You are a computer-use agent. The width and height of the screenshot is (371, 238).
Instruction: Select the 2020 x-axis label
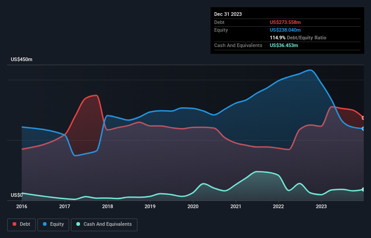[193, 206]
